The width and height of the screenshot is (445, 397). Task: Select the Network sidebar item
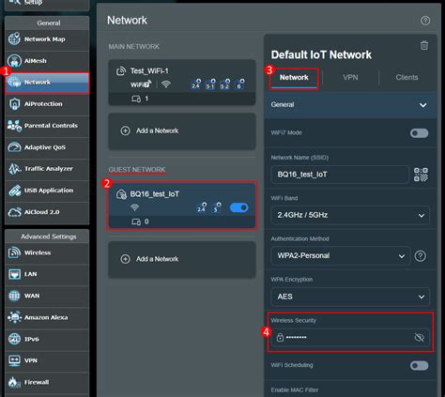pyautogui.click(x=47, y=83)
